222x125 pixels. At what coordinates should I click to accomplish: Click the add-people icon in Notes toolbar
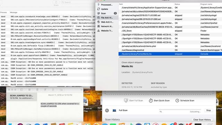(x=61, y=90)
